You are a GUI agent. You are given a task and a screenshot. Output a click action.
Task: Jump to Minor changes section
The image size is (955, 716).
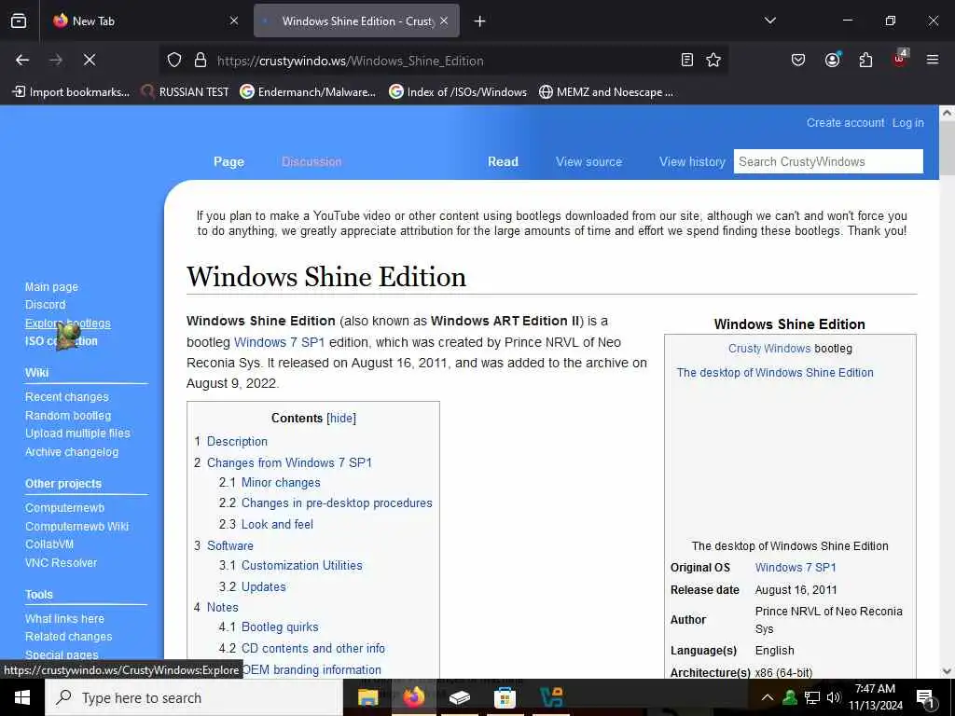coord(281,482)
